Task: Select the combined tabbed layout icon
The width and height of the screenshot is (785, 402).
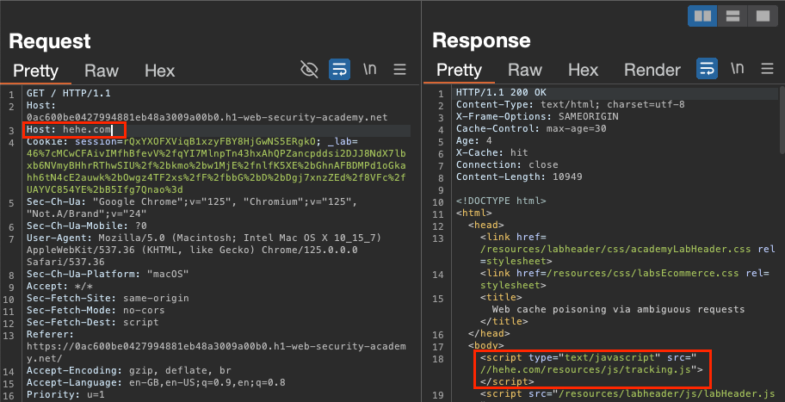Action: (x=761, y=15)
